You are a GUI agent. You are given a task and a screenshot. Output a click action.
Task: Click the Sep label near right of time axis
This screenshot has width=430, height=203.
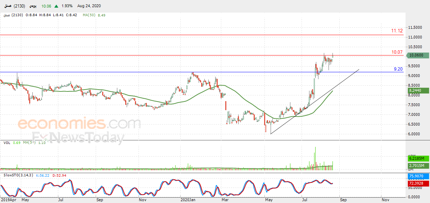(x=343, y=200)
